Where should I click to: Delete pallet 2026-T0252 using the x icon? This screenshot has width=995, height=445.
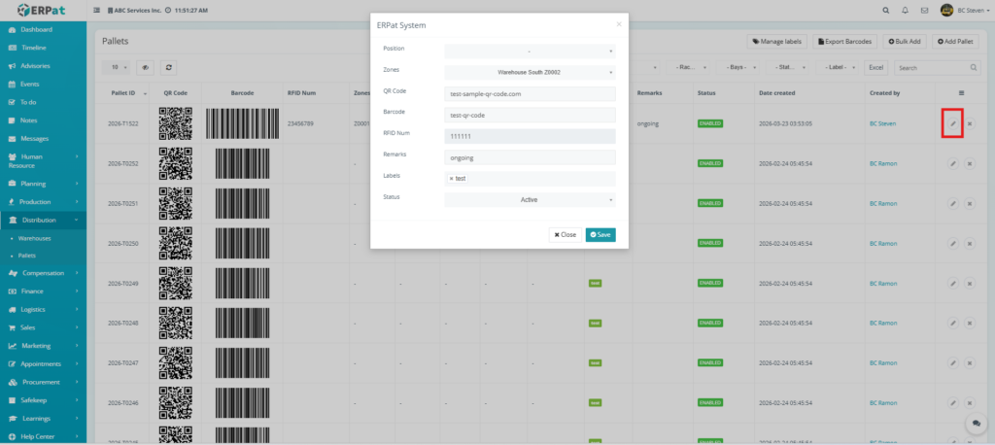[970, 163]
